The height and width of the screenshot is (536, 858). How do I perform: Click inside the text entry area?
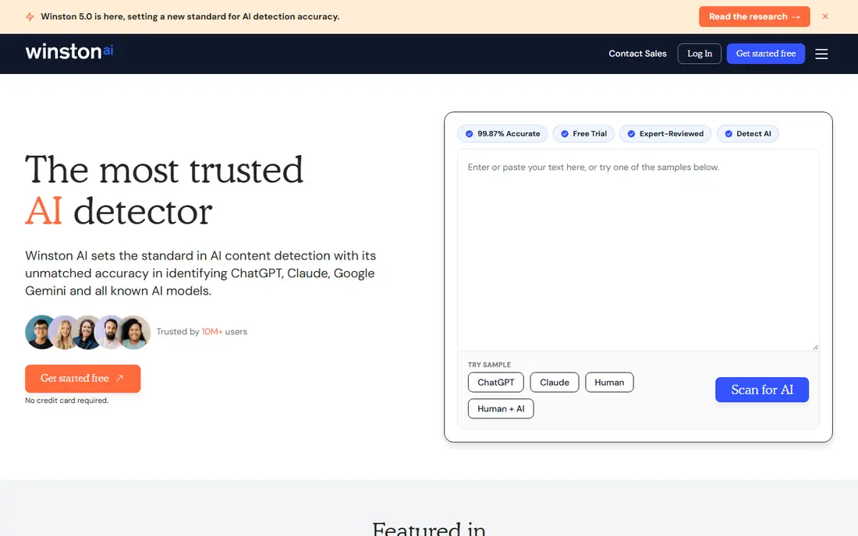[638, 250]
